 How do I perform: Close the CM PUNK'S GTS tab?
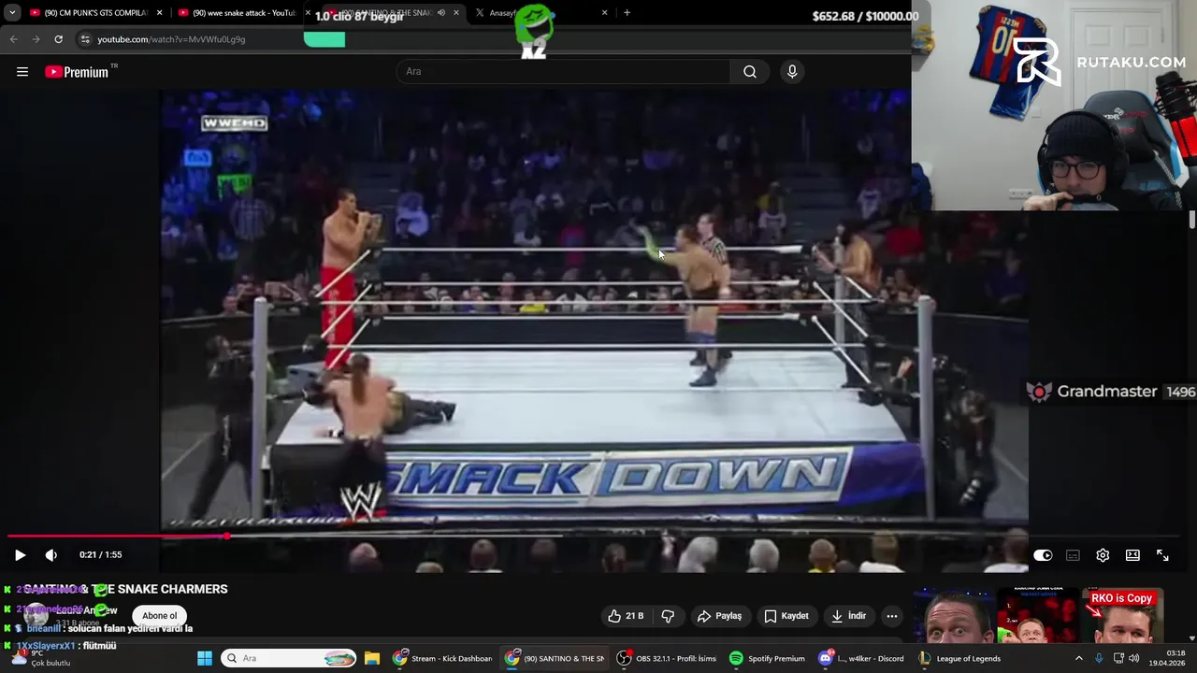159,13
